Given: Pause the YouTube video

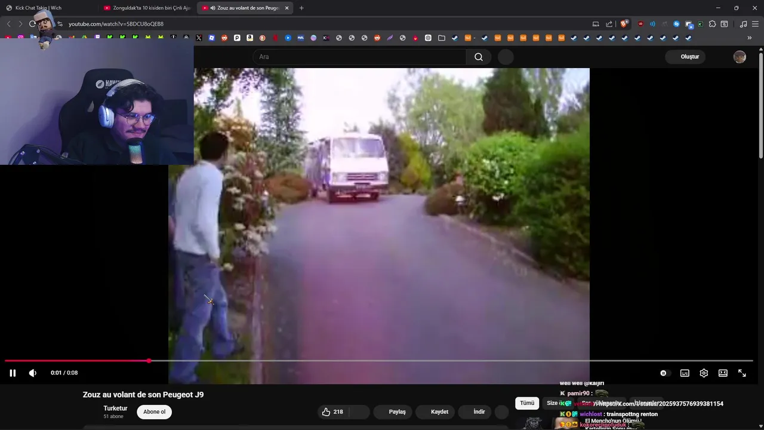Looking at the screenshot, I should (13, 373).
